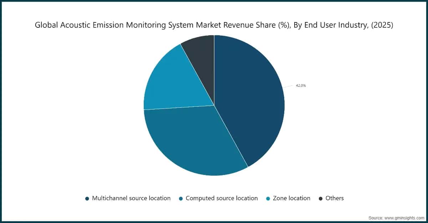Click the chart title text
Viewport: 428px width, 223px height.
click(214, 26)
